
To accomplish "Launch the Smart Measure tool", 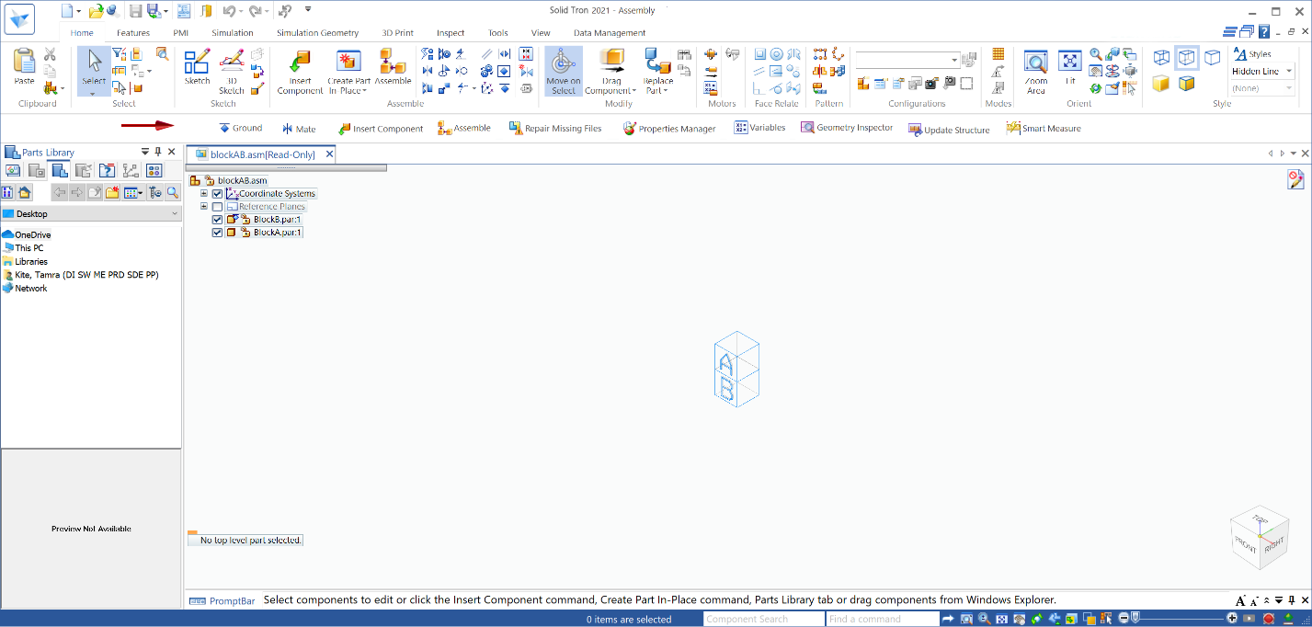I will pos(1044,129).
